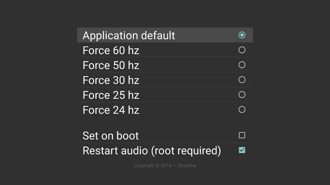Click the blank gap above Set on boot
The width and height of the screenshot is (330, 185).
point(165,122)
